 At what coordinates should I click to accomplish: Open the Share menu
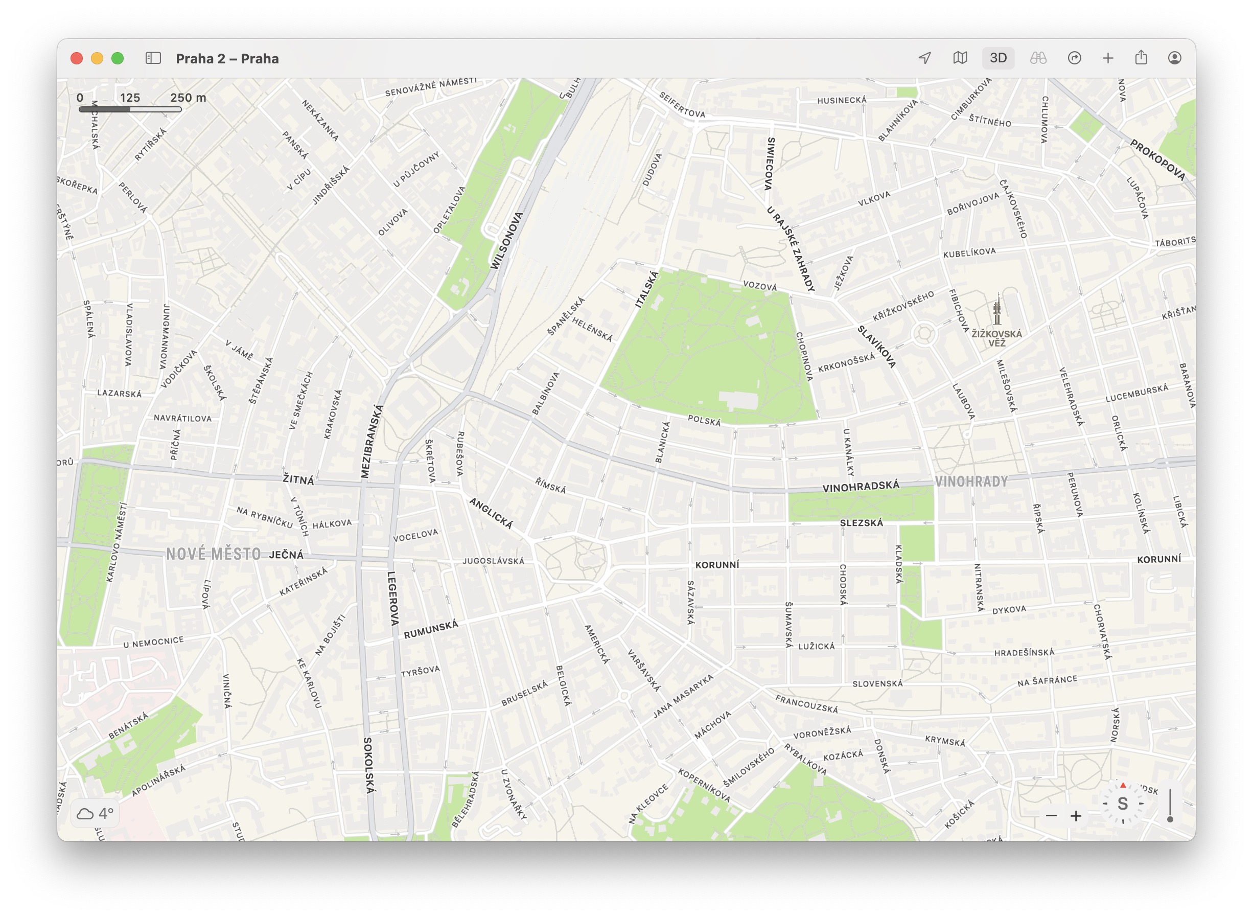(x=1141, y=58)
